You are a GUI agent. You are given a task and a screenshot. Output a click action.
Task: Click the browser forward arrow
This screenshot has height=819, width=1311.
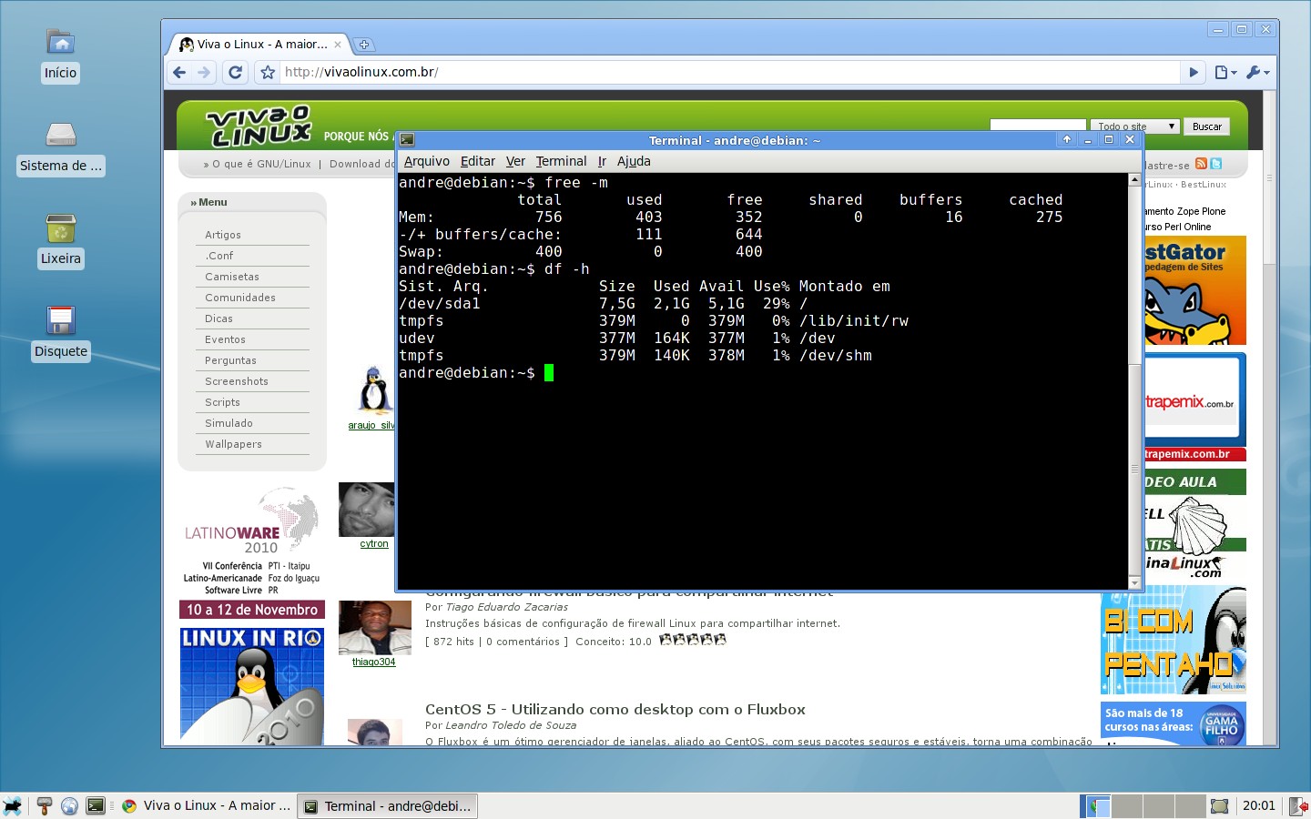tap(204, 72)
